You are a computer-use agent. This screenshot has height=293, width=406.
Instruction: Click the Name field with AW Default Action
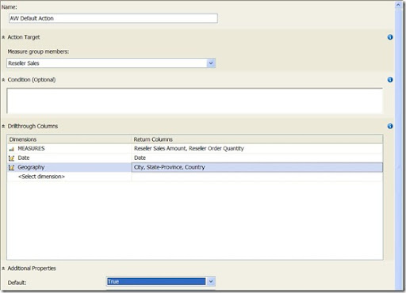(113, 18)
